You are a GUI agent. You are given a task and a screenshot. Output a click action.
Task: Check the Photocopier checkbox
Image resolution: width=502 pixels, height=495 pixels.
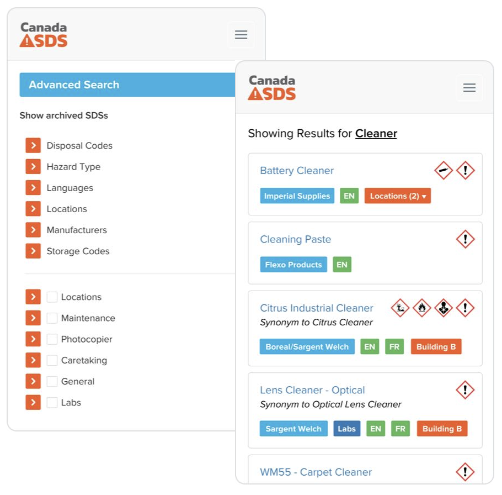(52, 339)
